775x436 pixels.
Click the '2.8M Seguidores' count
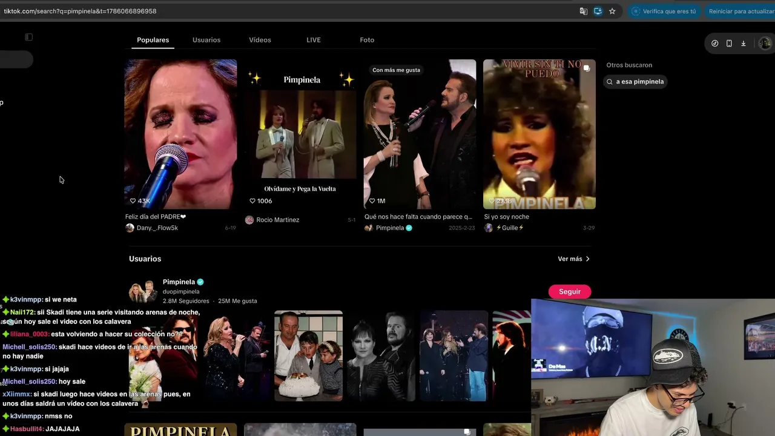[x=186, y=301]
